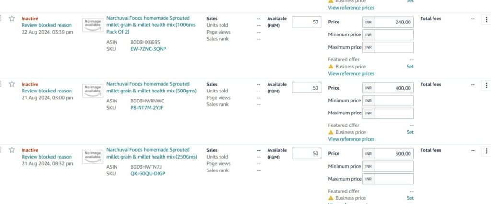Open SKU P8-NT7M-2YJF link
This screenshot has width=491, height=204.
[x=147, y=108]
